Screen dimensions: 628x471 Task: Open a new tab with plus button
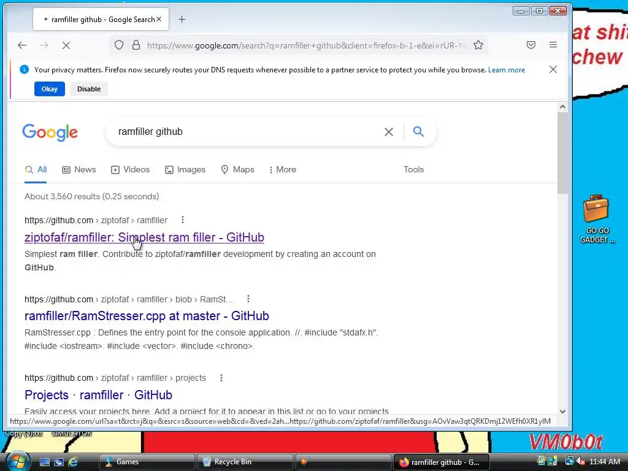[182, 19]
